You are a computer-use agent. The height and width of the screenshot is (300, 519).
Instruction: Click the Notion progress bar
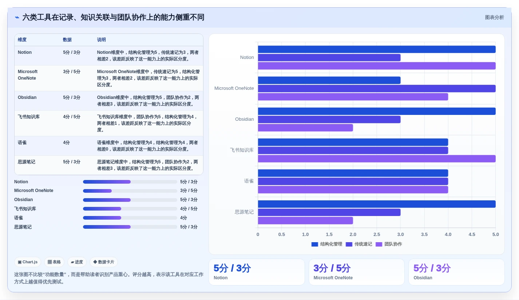130,182
